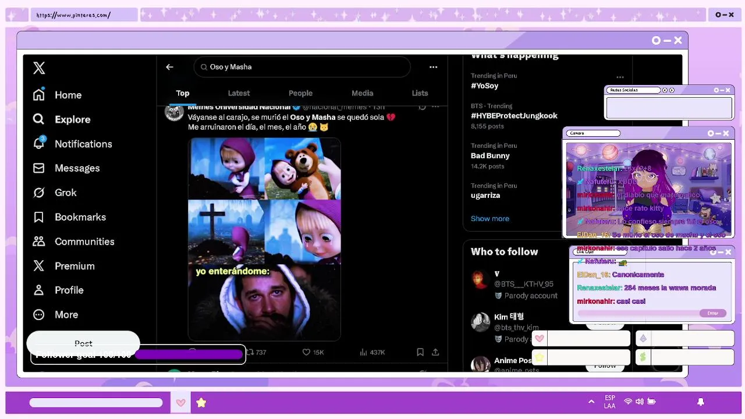This screenshot has width=745, height=419.
Task: Open Profile in the sidebar
Action: [x=58, y=290]
